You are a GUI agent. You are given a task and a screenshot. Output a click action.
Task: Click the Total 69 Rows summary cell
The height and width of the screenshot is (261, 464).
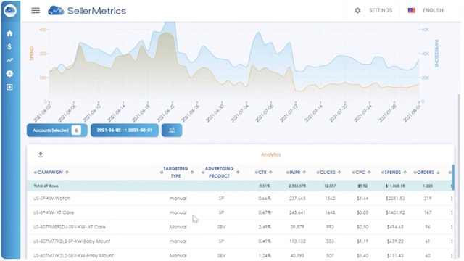coord(46,186)
